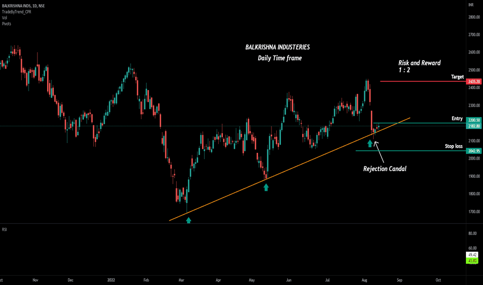Screen dimensions: 483x285
Task: Click the Stop loss label text
Action: coord(454,146)
